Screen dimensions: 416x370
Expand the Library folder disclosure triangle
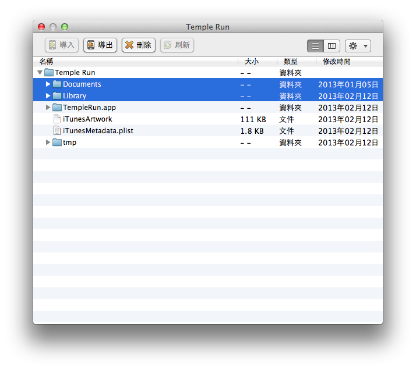pyautogui.click(x=48, y=96)
